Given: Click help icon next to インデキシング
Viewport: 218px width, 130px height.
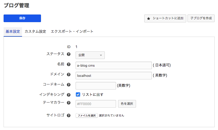Looking at the screenshot, I should click(x=68, y=95).
